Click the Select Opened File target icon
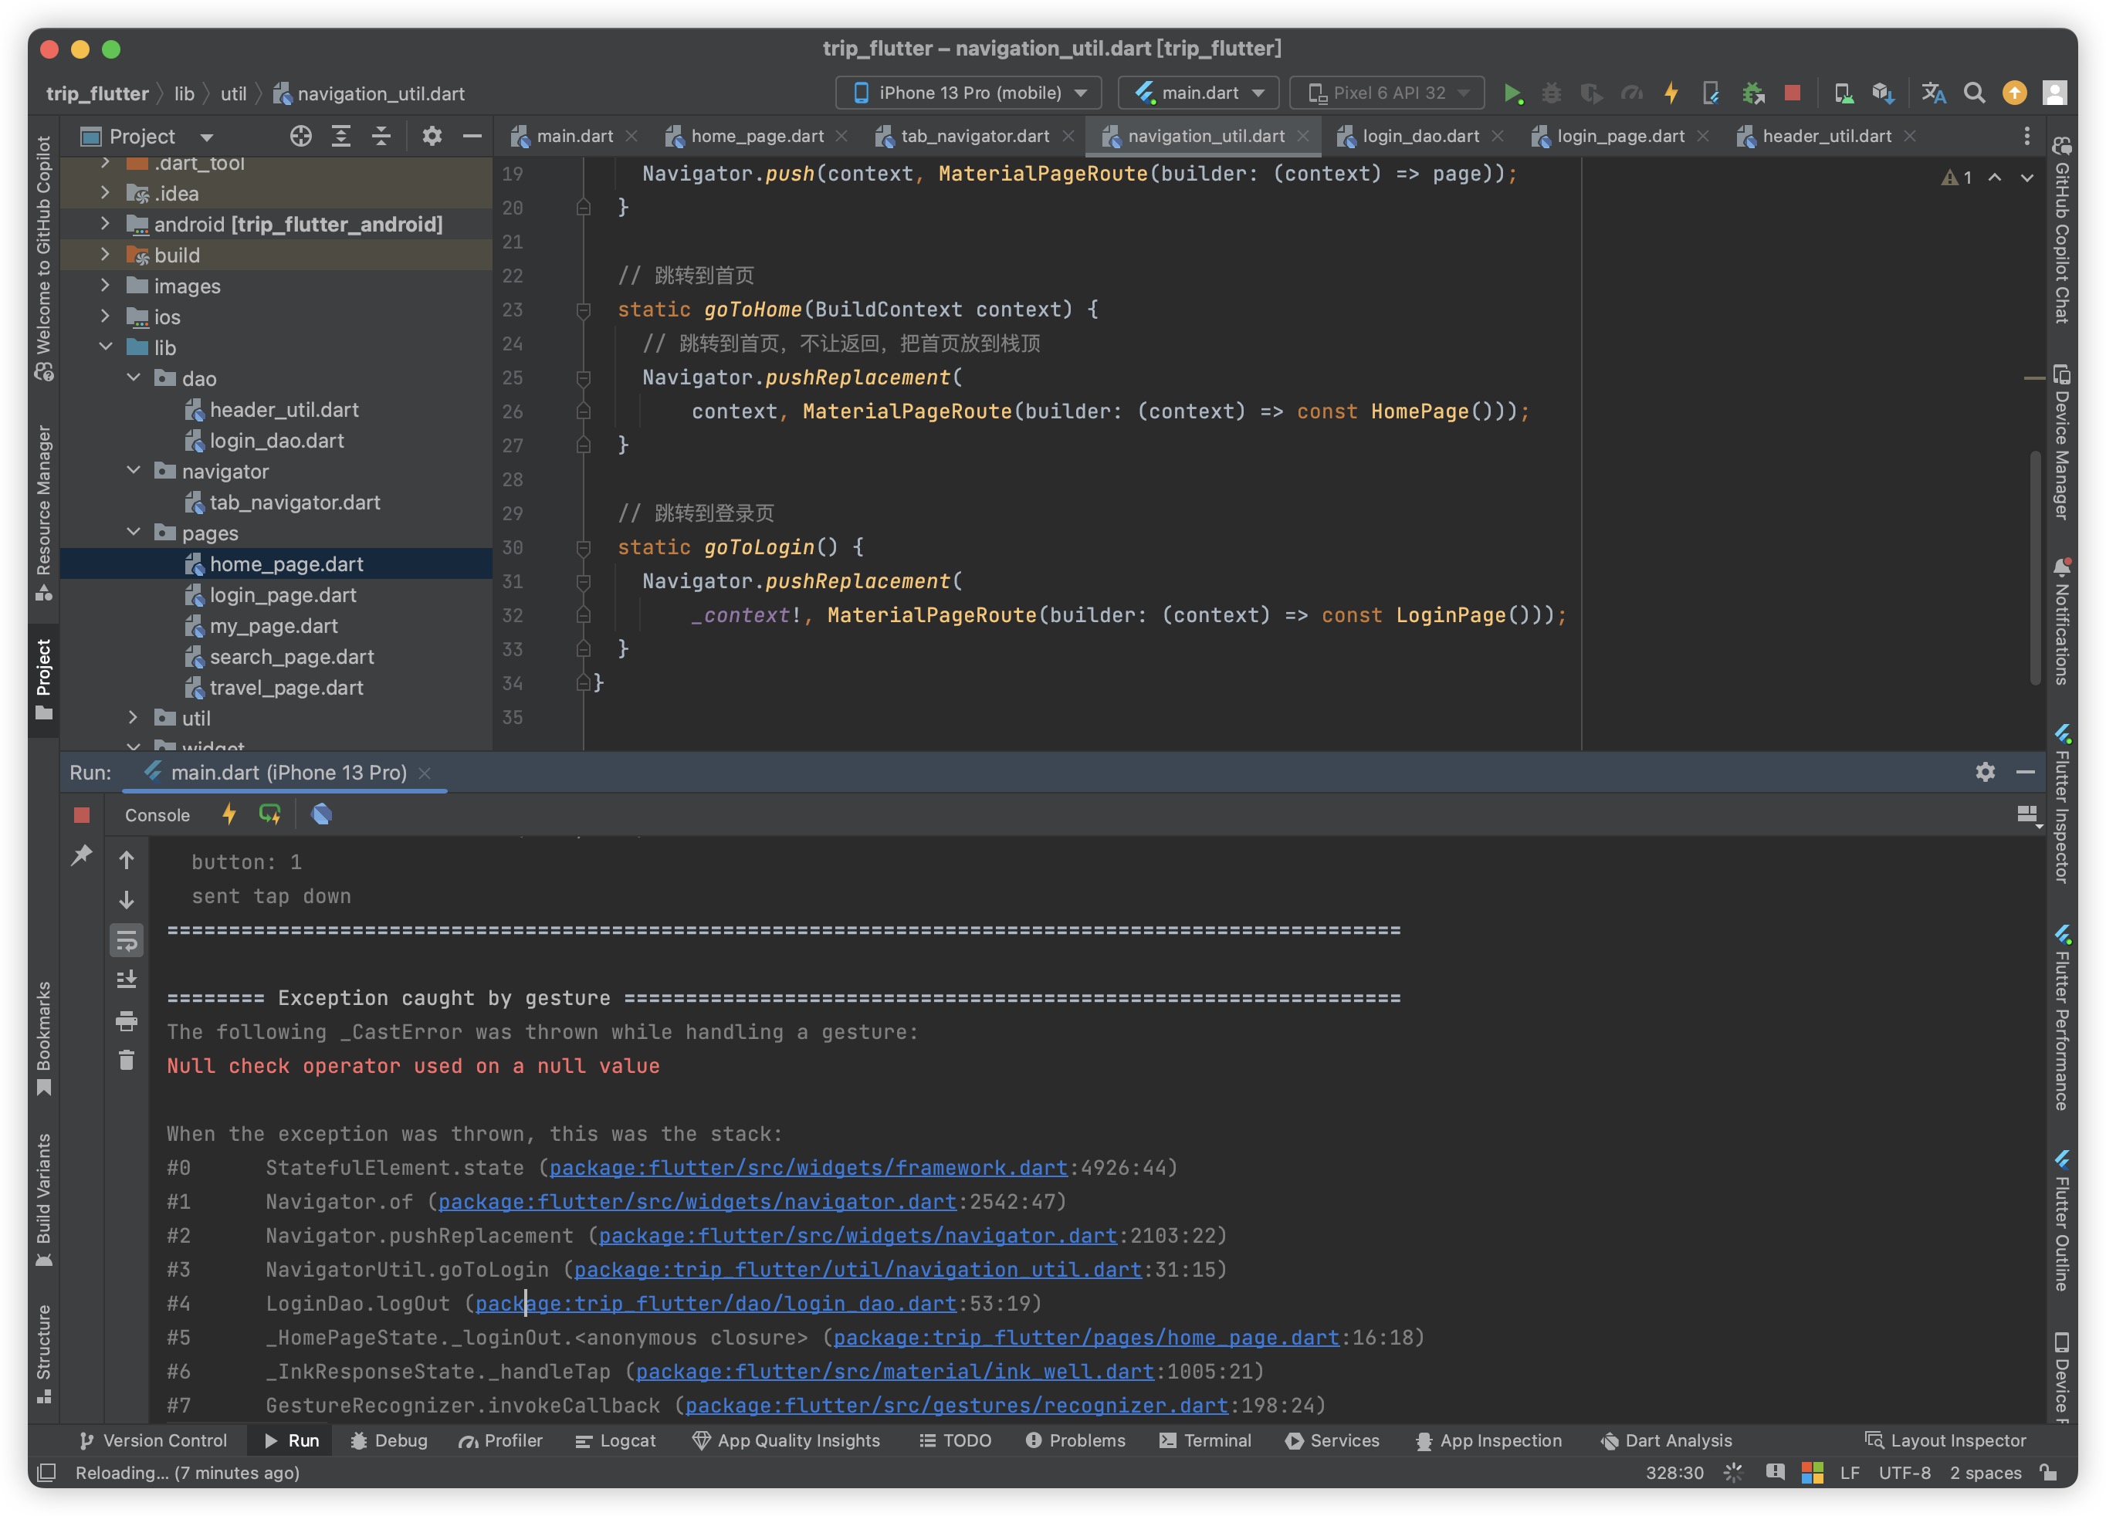Screen dimensions: 2106x1516 point(300,137)
